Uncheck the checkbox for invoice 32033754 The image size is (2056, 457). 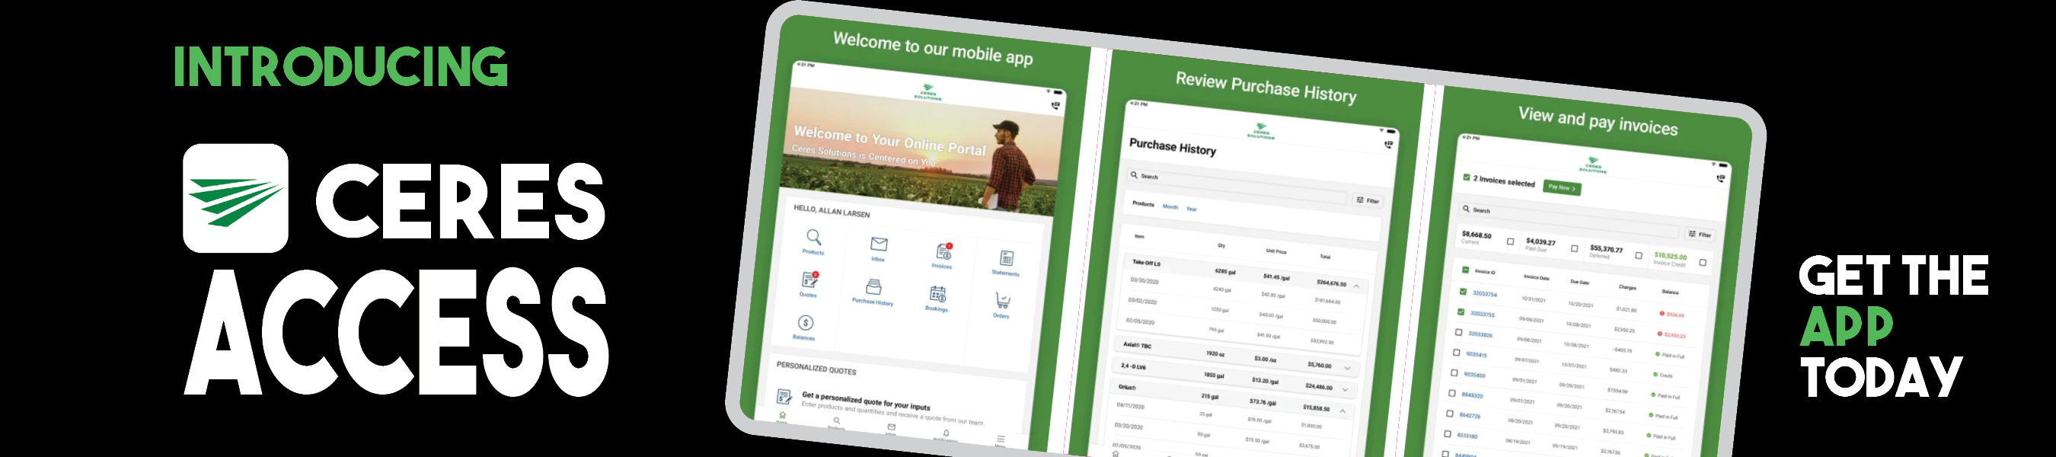[x=1463, y=292]
